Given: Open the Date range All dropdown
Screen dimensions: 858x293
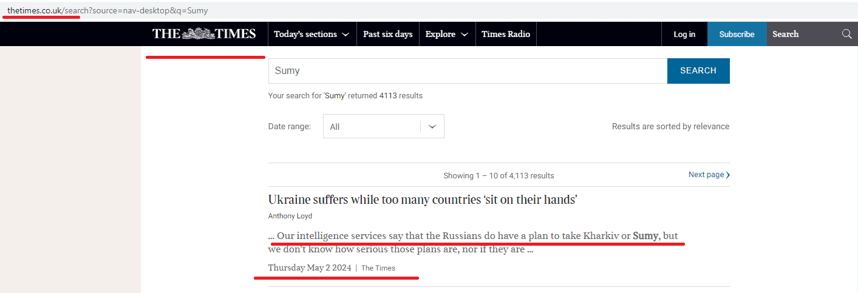Looking at the screenshot, I should (383, 126).
